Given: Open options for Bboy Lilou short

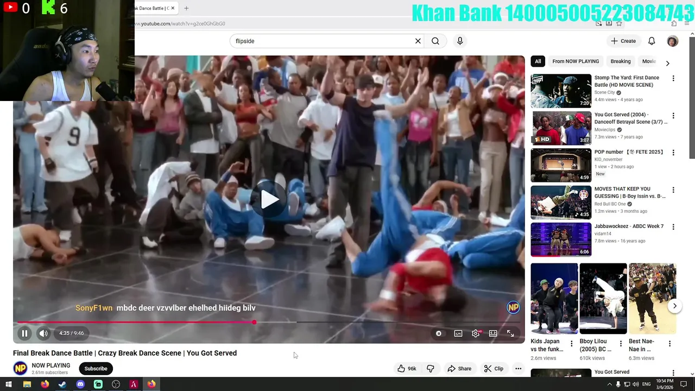Looking at the screenshot, I should pyautogui.click(x=621, y=344).
